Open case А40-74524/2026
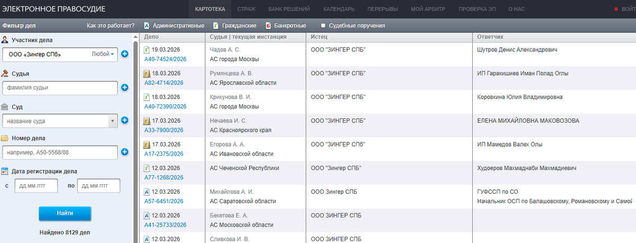Image resolution: width=636 pixels, height=243 pixels. [x=165, y=59]
